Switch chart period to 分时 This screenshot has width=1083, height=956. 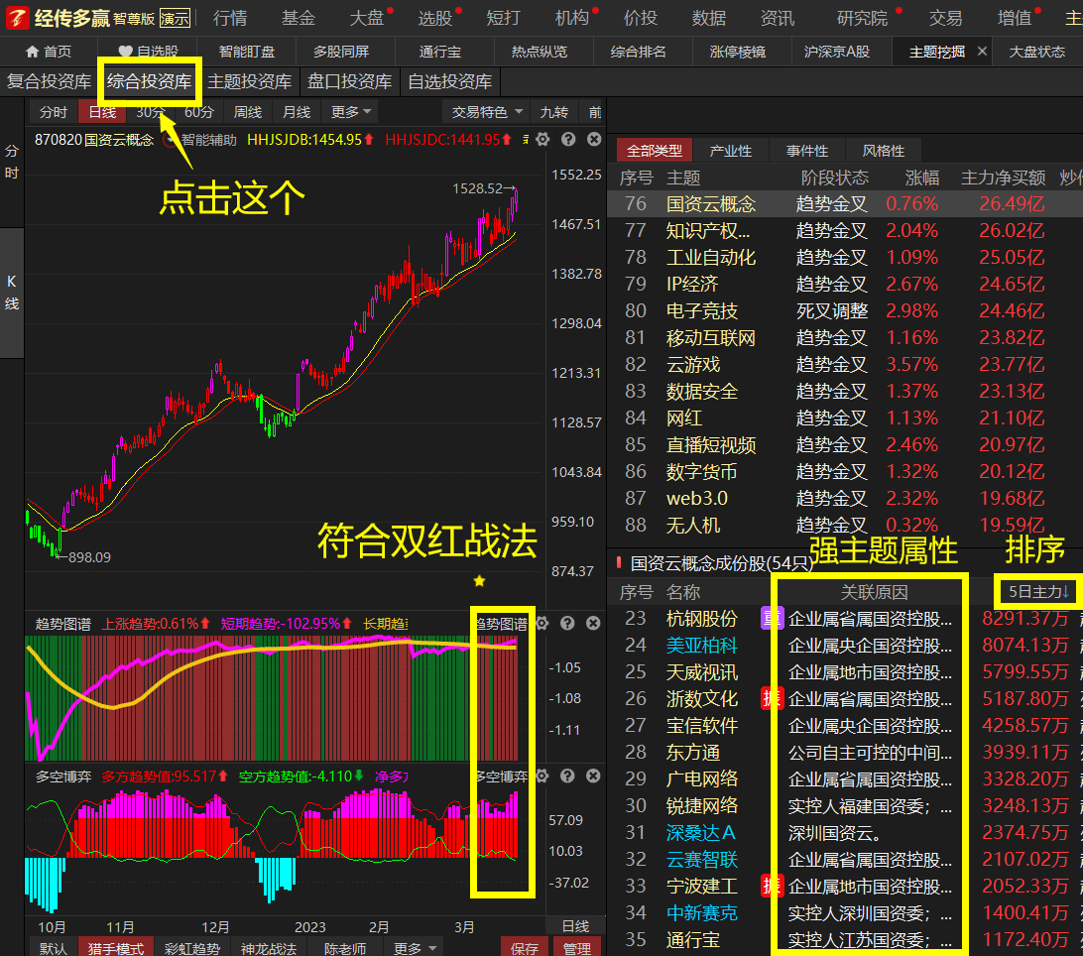(54, 112)
